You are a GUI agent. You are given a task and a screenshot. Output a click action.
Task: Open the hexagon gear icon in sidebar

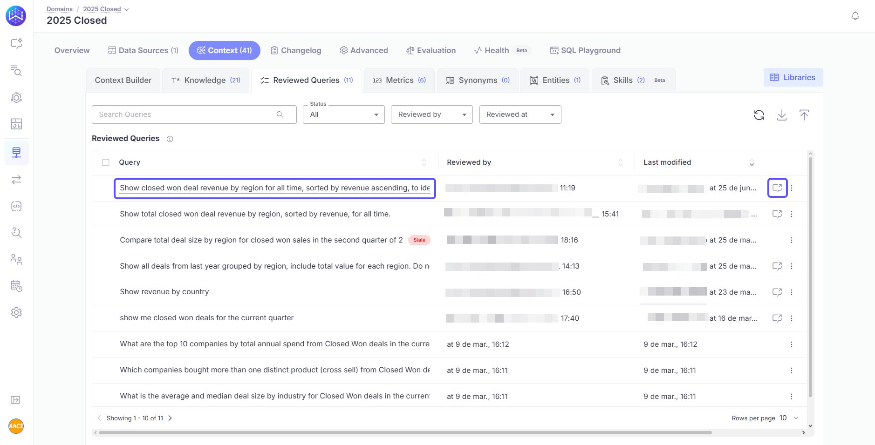click(16, 97)
